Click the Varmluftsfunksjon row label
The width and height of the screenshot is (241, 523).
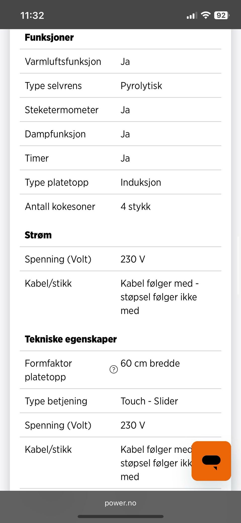pos(63,61)
